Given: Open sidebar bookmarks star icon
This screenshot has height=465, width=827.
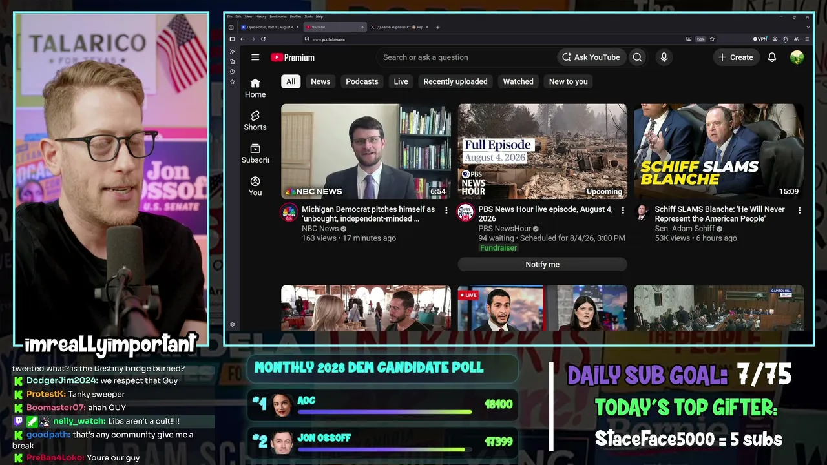Looking at the screenshot, I should 232,82.
